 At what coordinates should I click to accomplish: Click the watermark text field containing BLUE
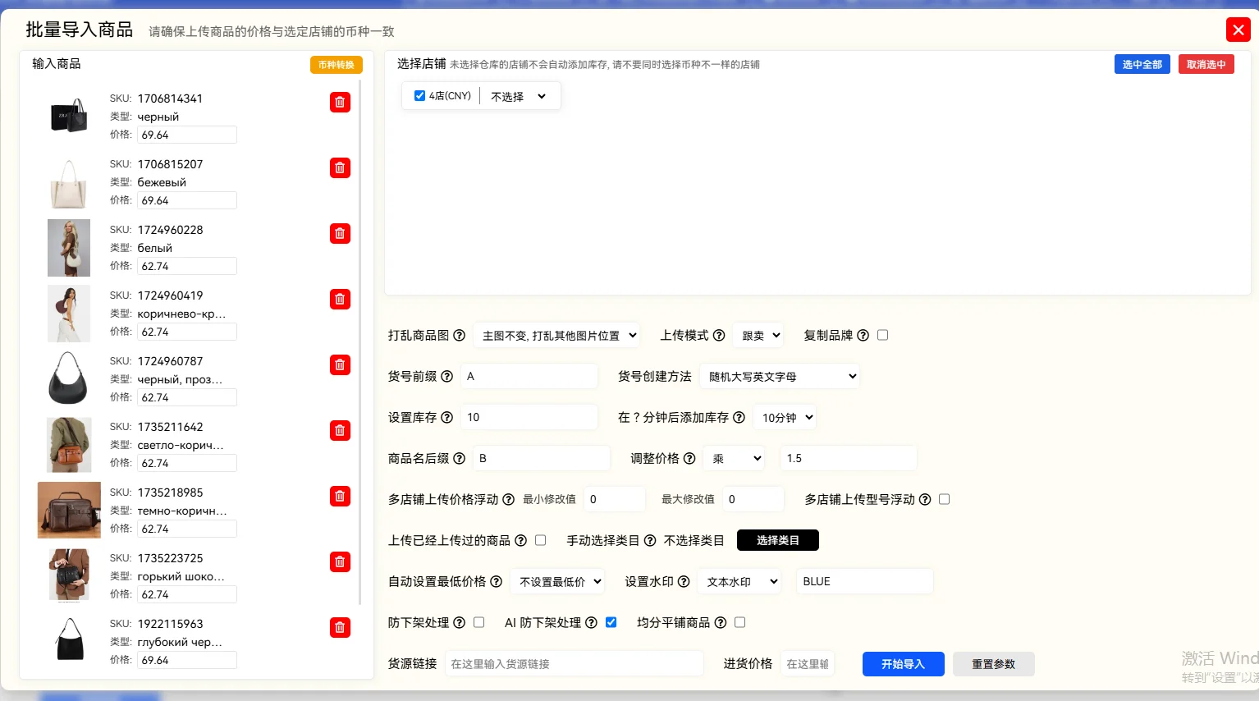(x=864, y=581)
